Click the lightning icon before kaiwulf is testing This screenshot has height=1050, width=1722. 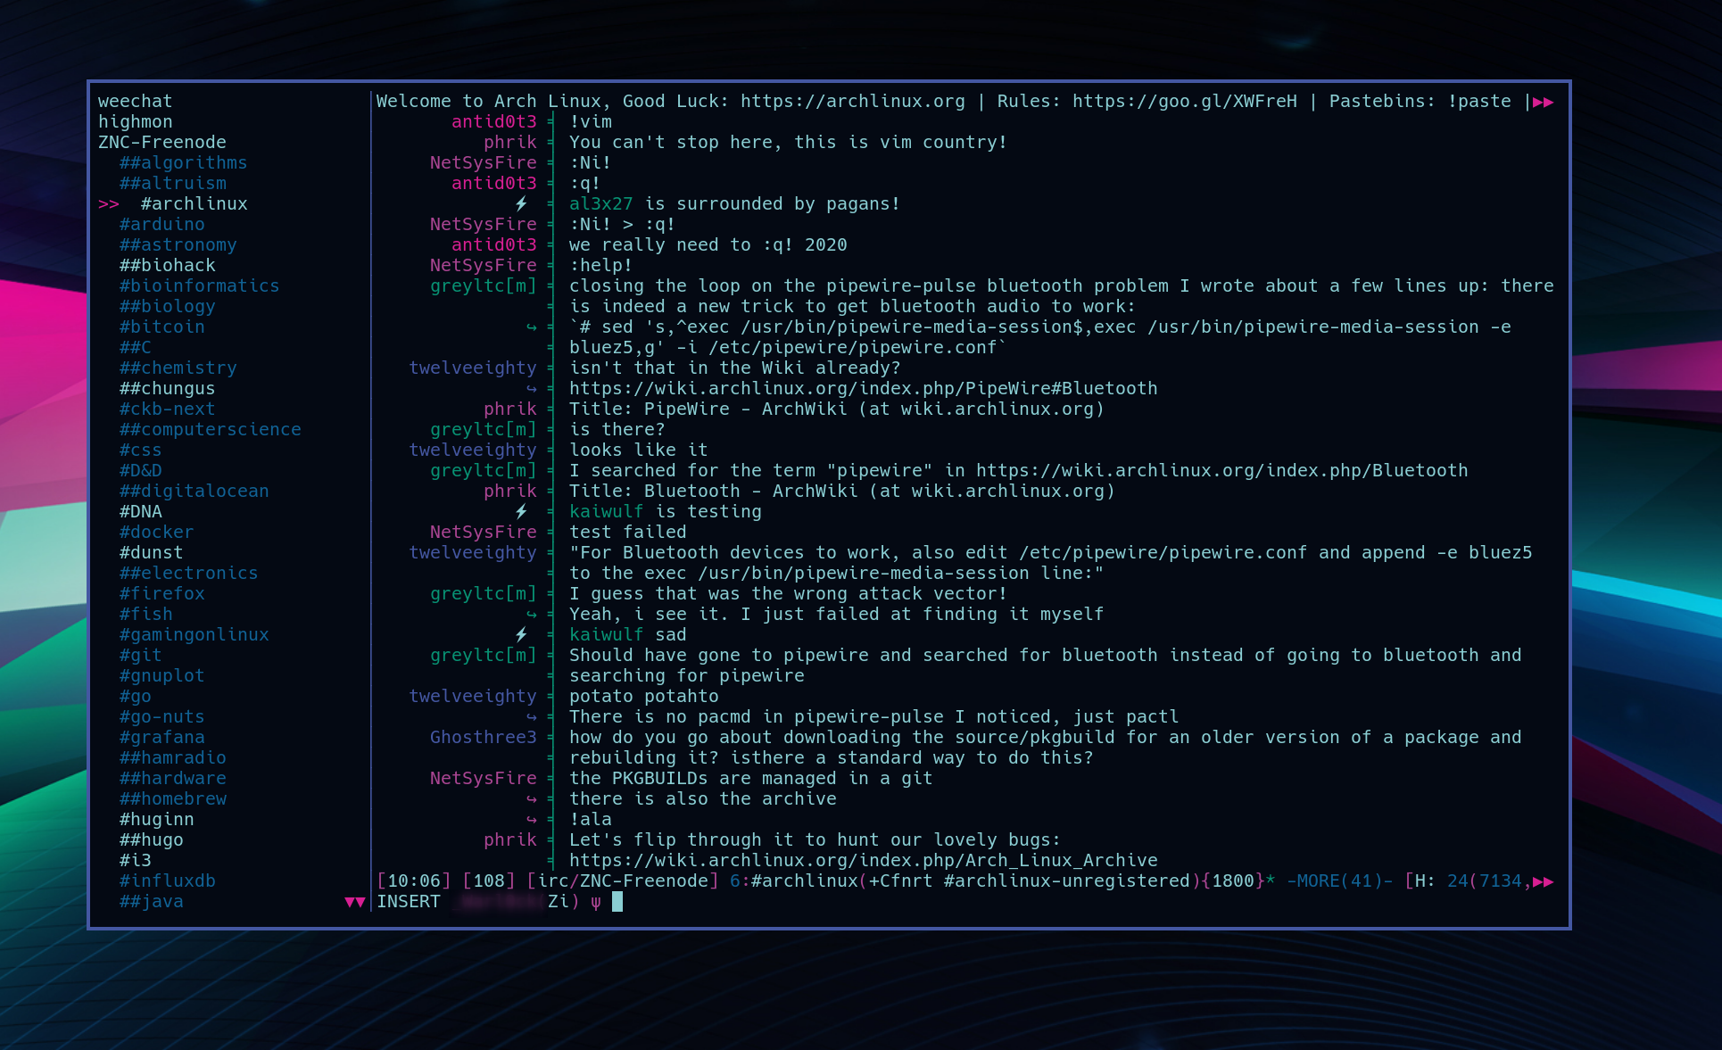click(522, 512)
